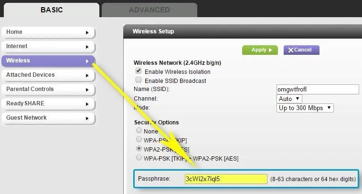Viewport: 362px width, 194px height.
Task: Click the arrow icon beside Internet
Action: point(87,47)
